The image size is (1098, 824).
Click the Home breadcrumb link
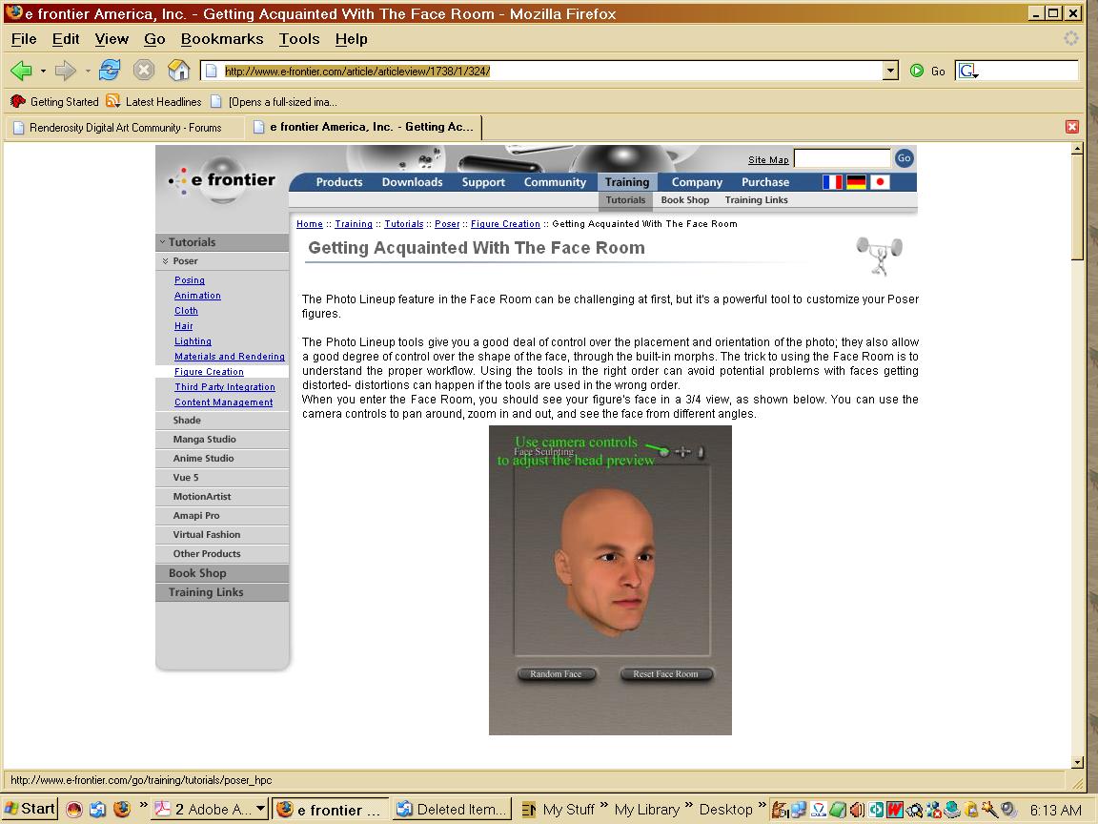pyautogui.click(x=310, y=224)
